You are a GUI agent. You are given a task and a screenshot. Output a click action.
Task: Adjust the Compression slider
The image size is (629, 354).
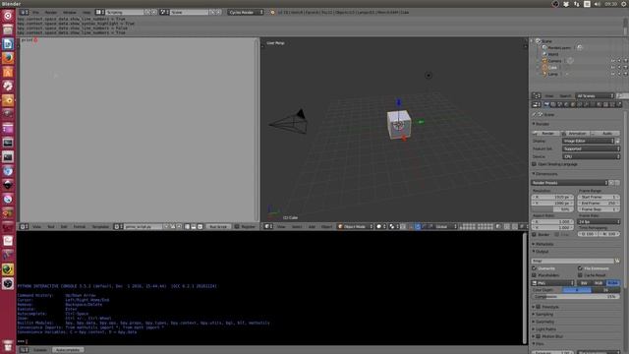pos(576,297)
